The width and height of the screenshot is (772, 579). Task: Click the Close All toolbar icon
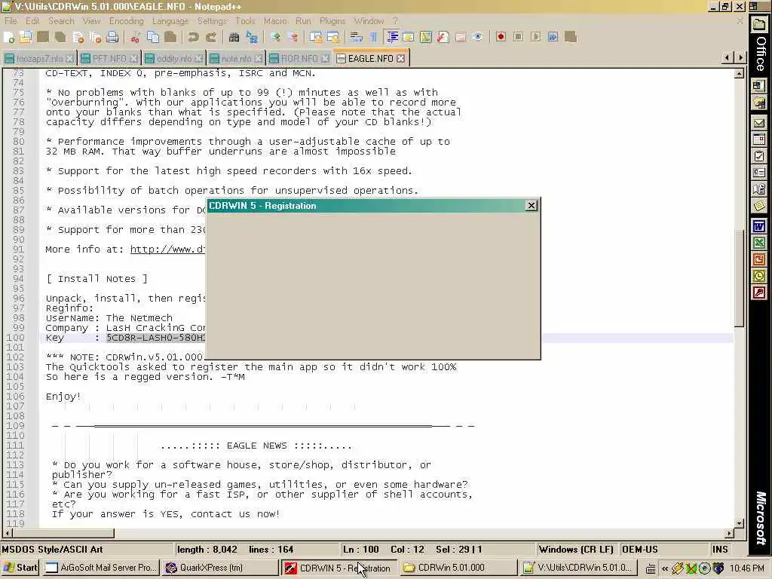pyautogui.click(x=95, y=38)
